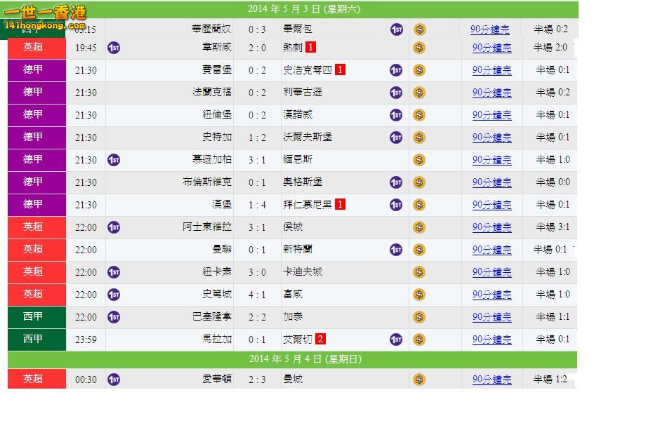Click the coin icon on the 巴塞隆拿 row
Screen dimensions: 646x430
[x=420, y=317]
